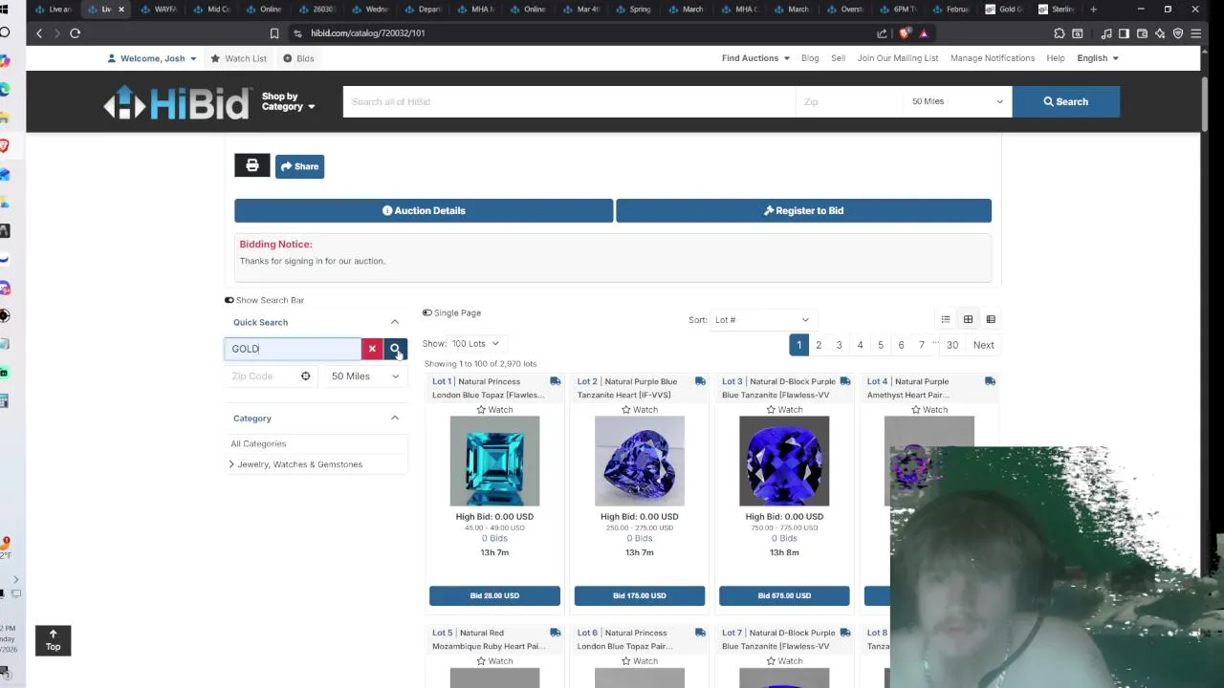Viewport: 1224px width, 688px height.
Task: Use the locate-me crosshair beside Zip Code
Action: coord(305,376)
